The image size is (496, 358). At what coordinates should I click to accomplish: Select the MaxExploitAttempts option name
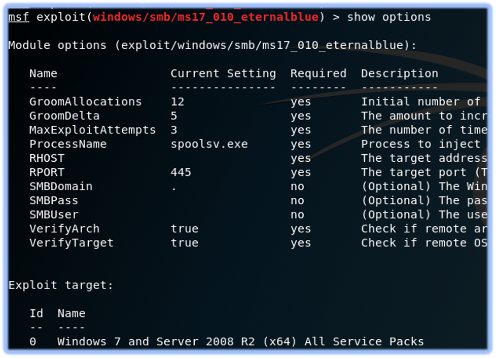[93, 130]
